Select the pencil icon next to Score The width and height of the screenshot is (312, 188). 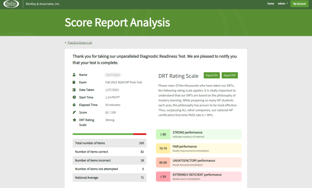coord(74,112)
